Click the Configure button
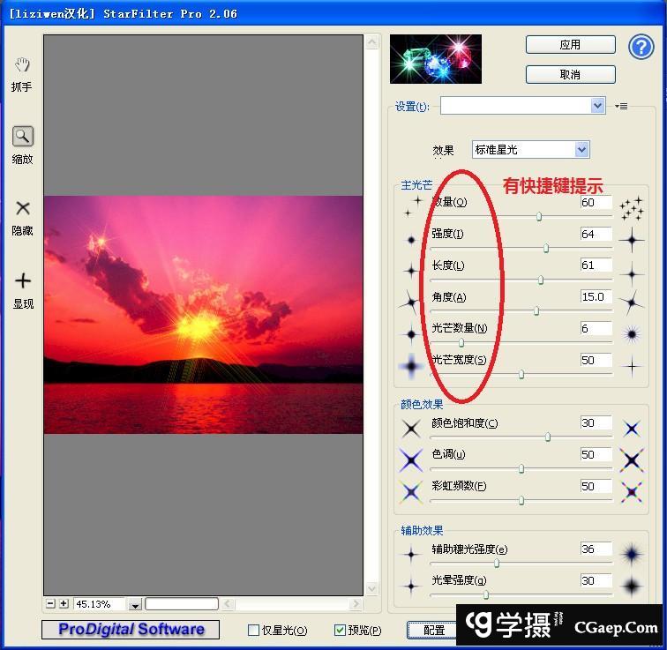Viewport: 667px width, 650px height. point(432,630)
